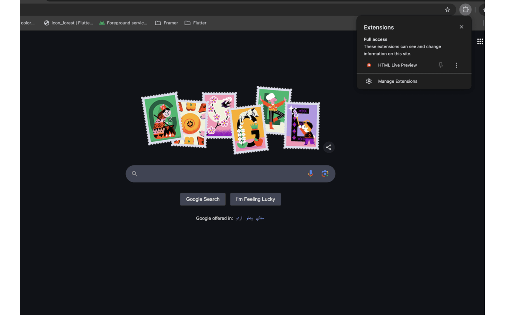Click I'm Feeling Lucky

[x=256, y=199]
